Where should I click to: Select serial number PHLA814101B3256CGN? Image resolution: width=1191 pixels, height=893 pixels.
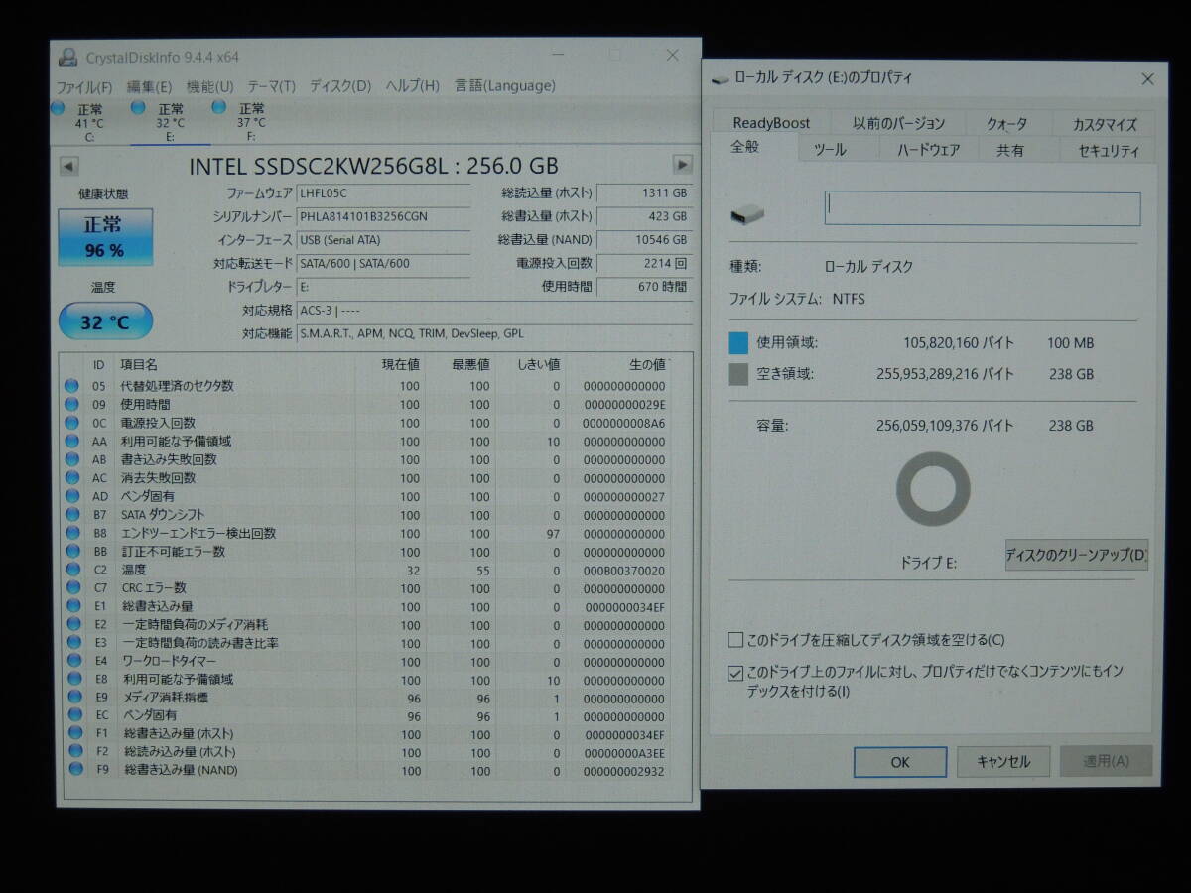[383, 216]
